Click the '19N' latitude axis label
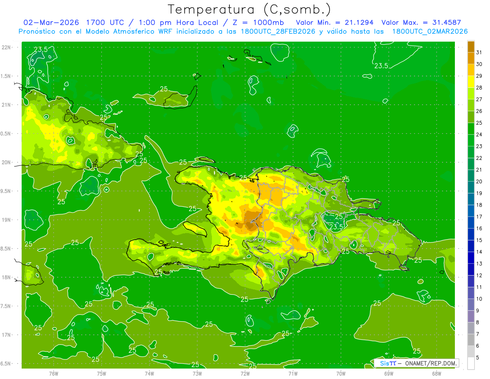The width and height of the screenshot is (490, 379). pos(7,220)
